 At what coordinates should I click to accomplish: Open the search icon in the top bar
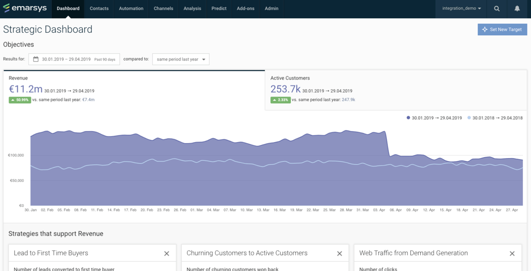click(496, 9)
